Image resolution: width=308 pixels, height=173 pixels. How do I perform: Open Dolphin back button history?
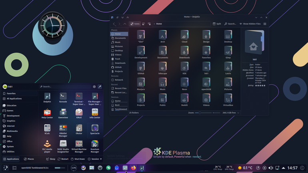point(114,24)
